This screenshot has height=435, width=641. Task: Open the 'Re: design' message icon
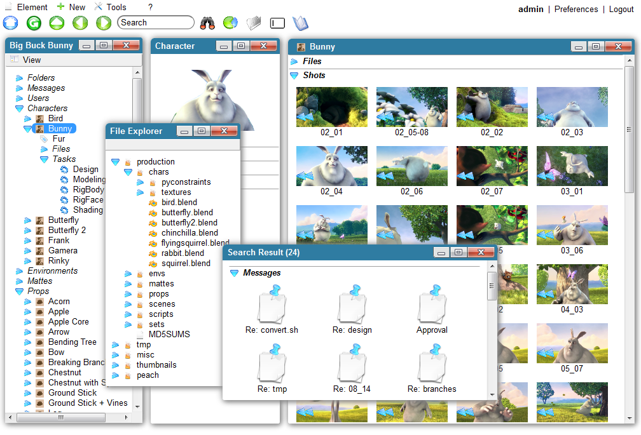click(352, 304)
